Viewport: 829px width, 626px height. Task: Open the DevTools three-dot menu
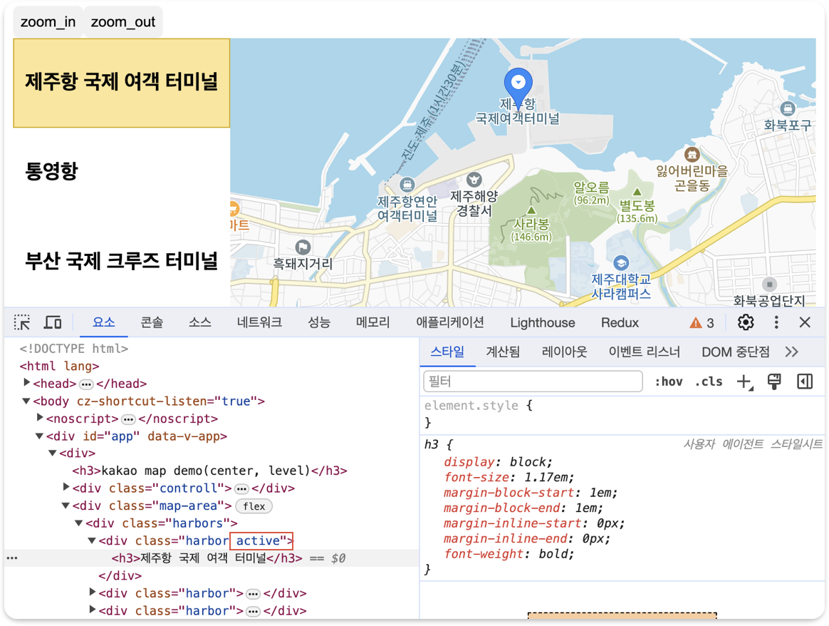point(776,322)
